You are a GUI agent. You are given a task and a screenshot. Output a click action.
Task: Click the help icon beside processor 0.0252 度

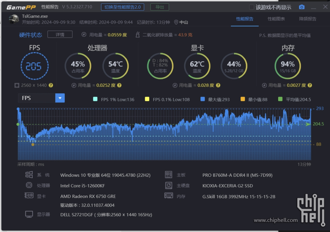tap(119, 85)
